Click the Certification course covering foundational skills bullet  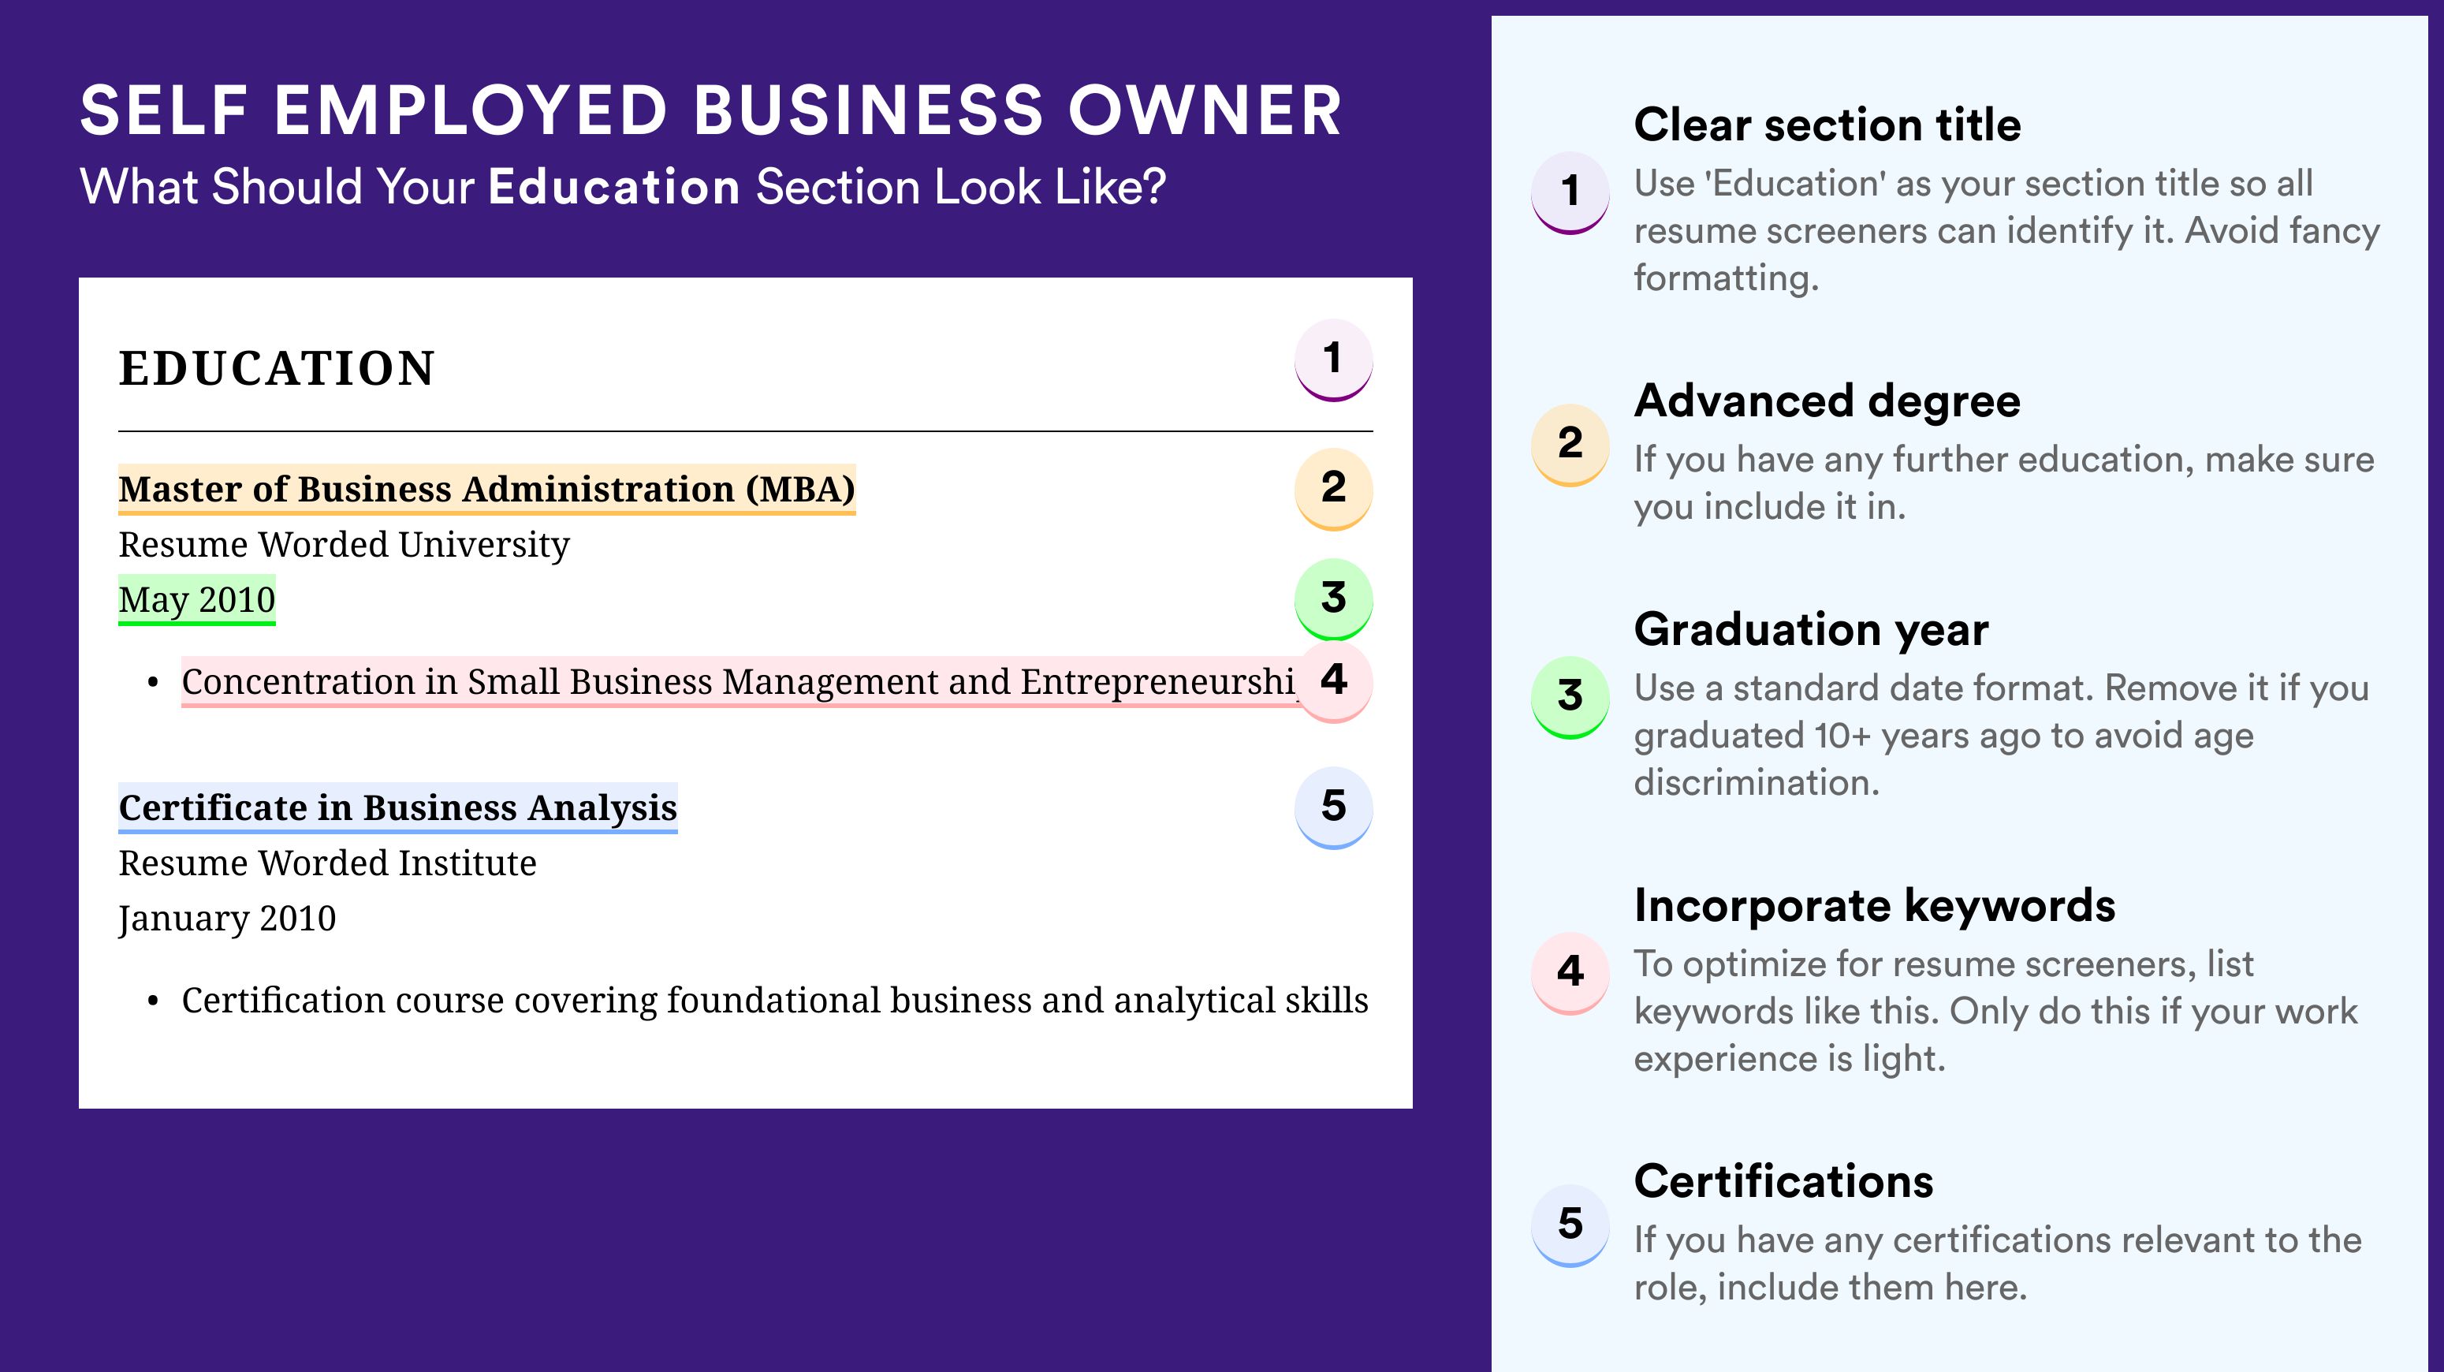[x=774, y=1000]
